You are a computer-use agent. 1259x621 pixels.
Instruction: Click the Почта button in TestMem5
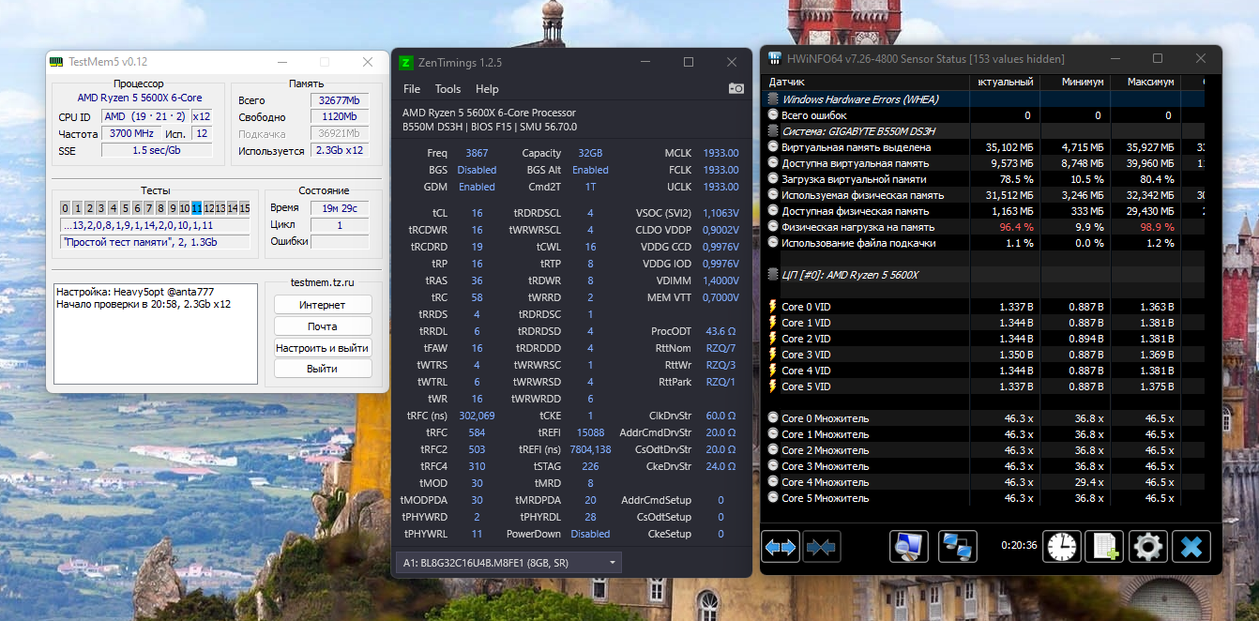(x=323, y=326)
